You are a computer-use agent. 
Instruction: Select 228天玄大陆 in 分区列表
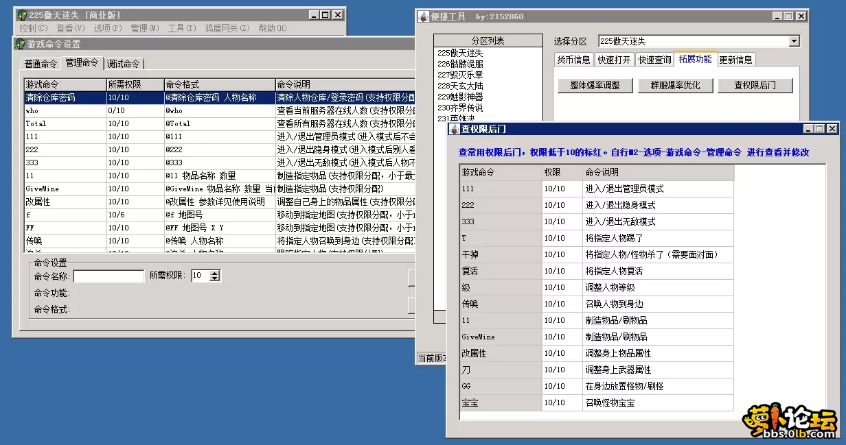[488, 86]
